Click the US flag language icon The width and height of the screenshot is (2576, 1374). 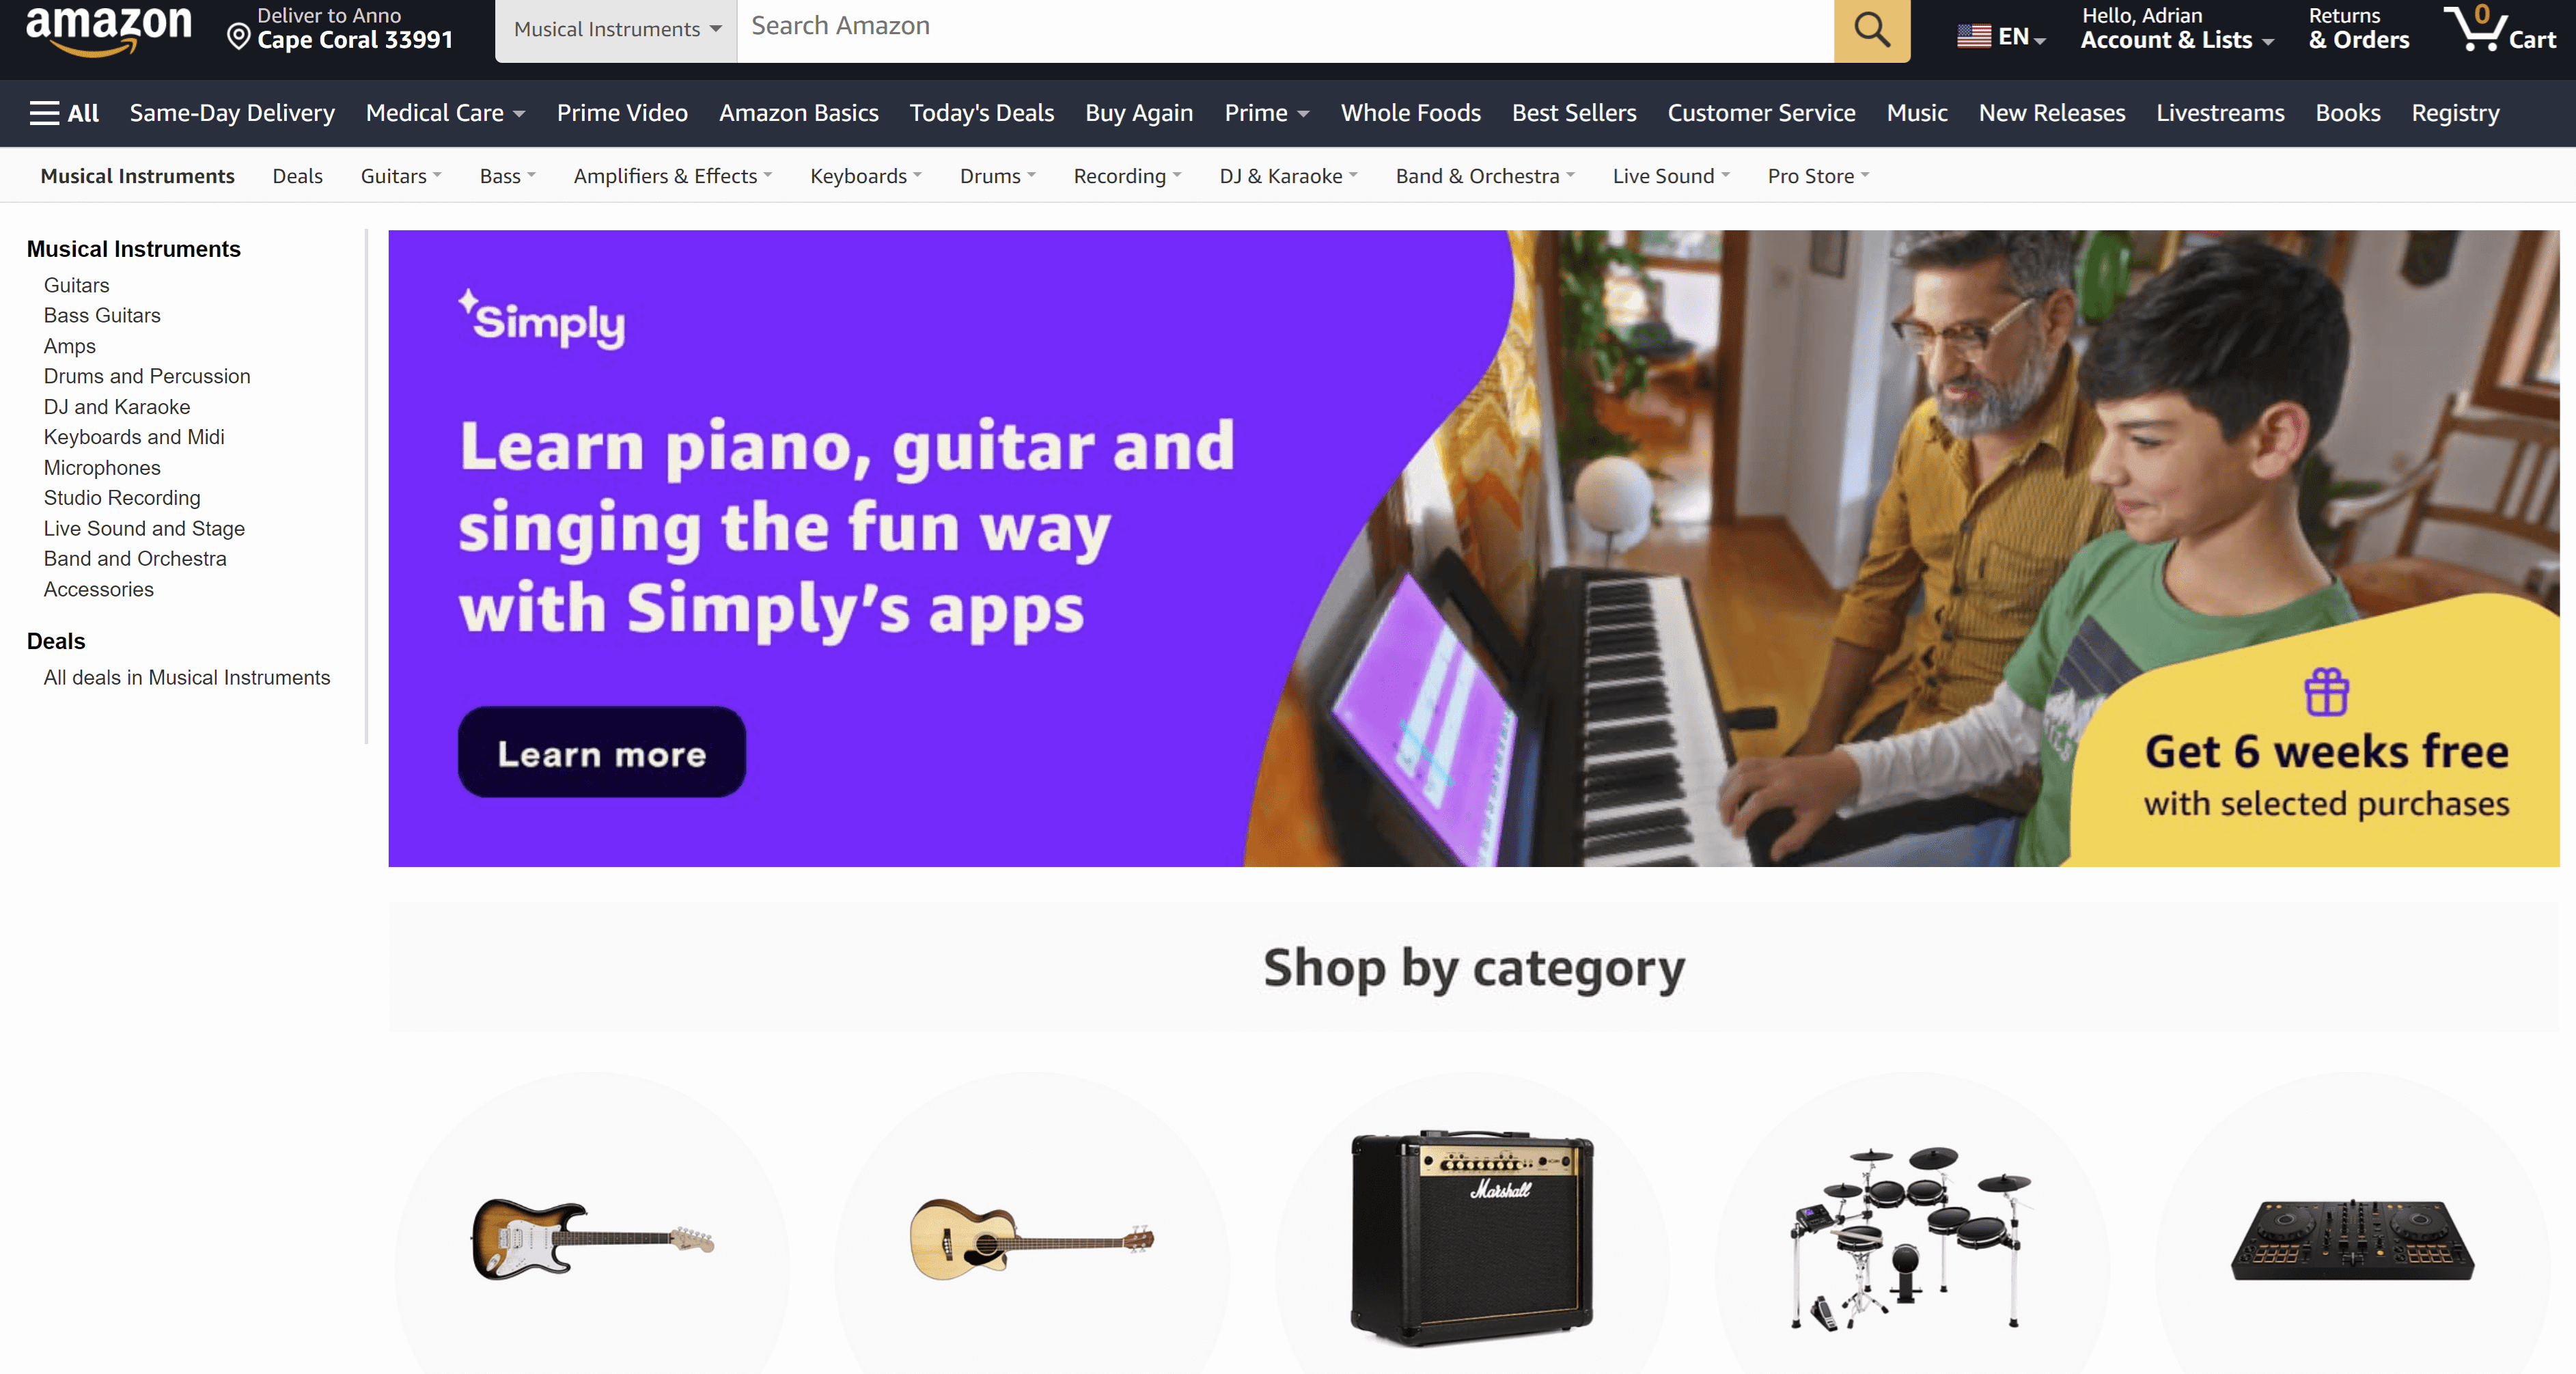[1973, 37]
